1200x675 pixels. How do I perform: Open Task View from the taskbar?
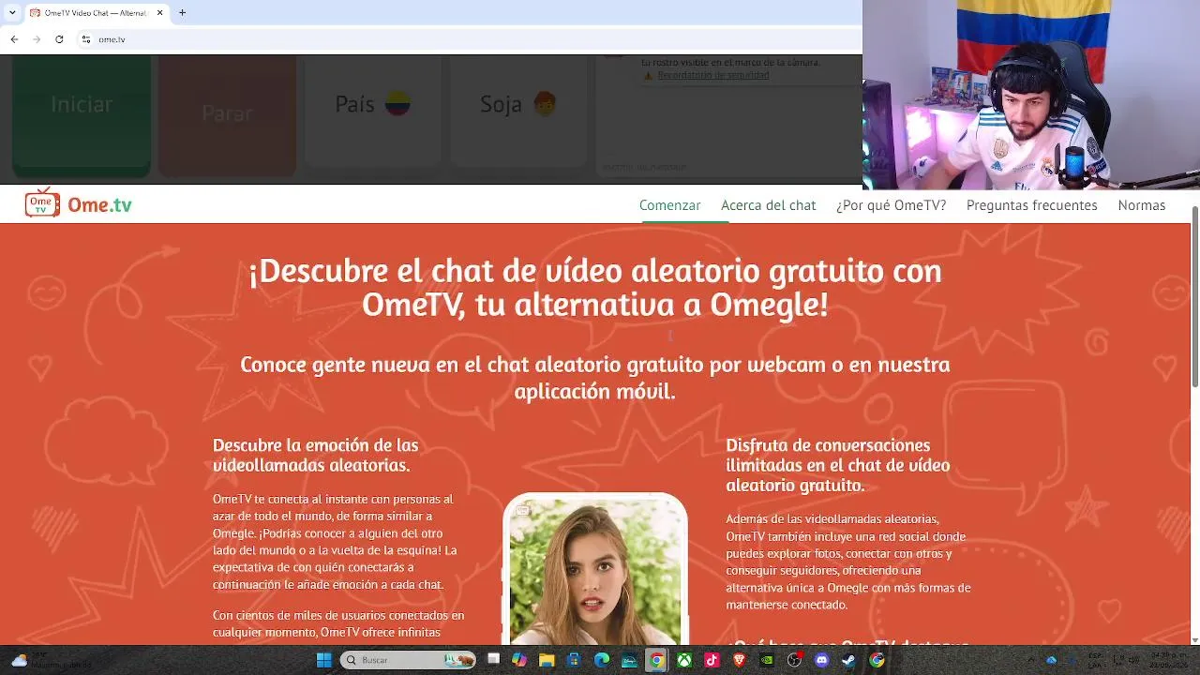click(x=493, y=660)
